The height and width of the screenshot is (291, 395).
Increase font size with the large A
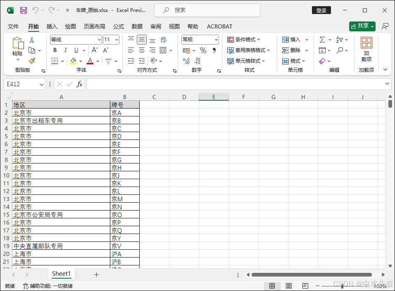(95, 50)
